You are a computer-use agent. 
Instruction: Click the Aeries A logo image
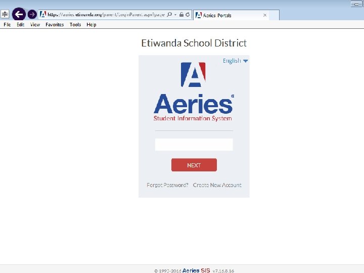point(193,74)
